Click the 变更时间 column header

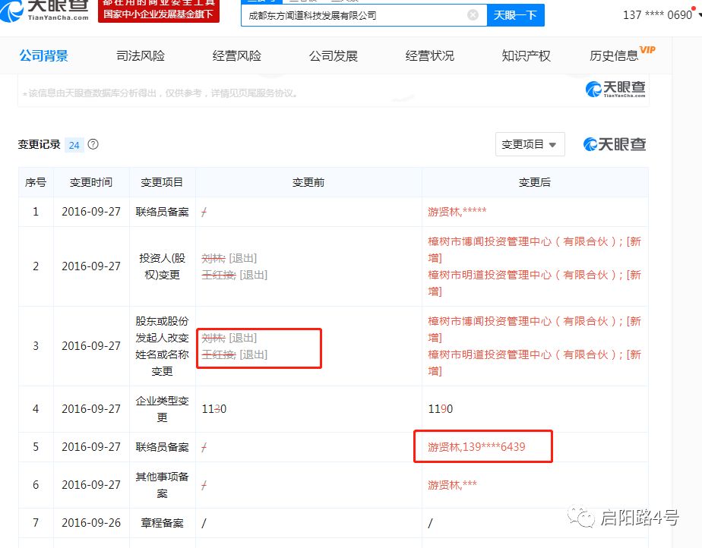[91, 182]
